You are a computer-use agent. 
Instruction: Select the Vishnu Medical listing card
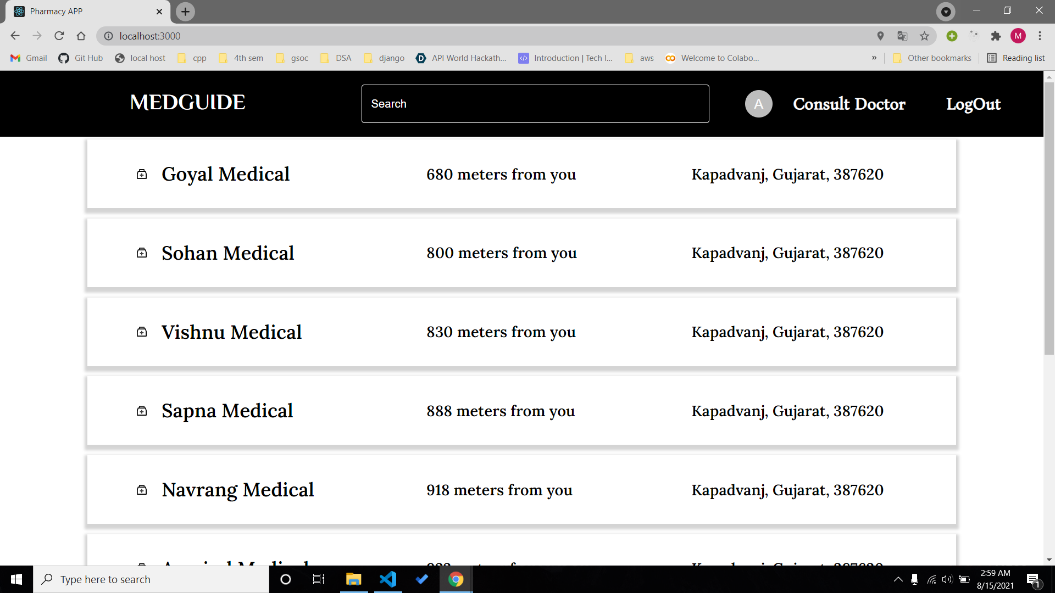pos(521,332)
